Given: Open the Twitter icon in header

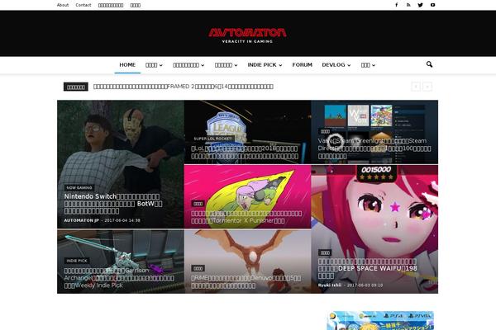Looking at the screenshot, I should pyautogui.click(x=421, y=5).
